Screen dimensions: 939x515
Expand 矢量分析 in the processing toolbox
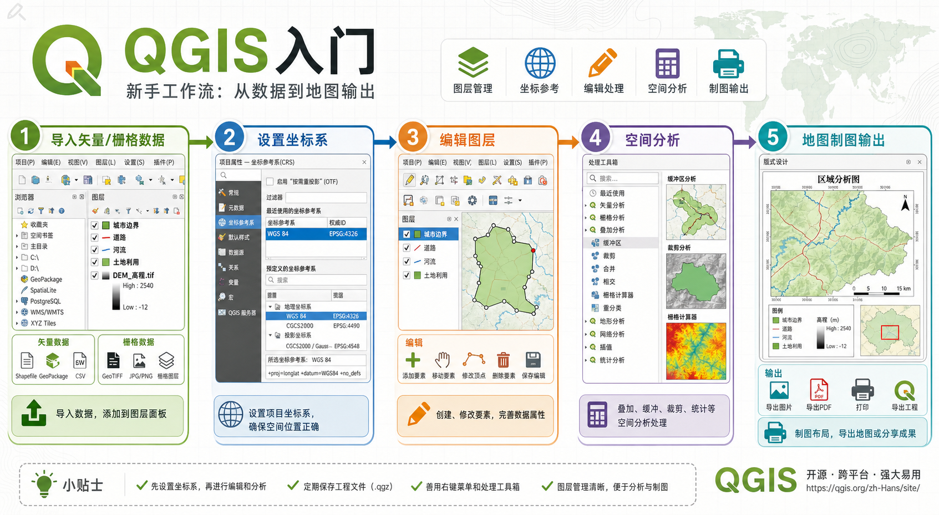586,205
